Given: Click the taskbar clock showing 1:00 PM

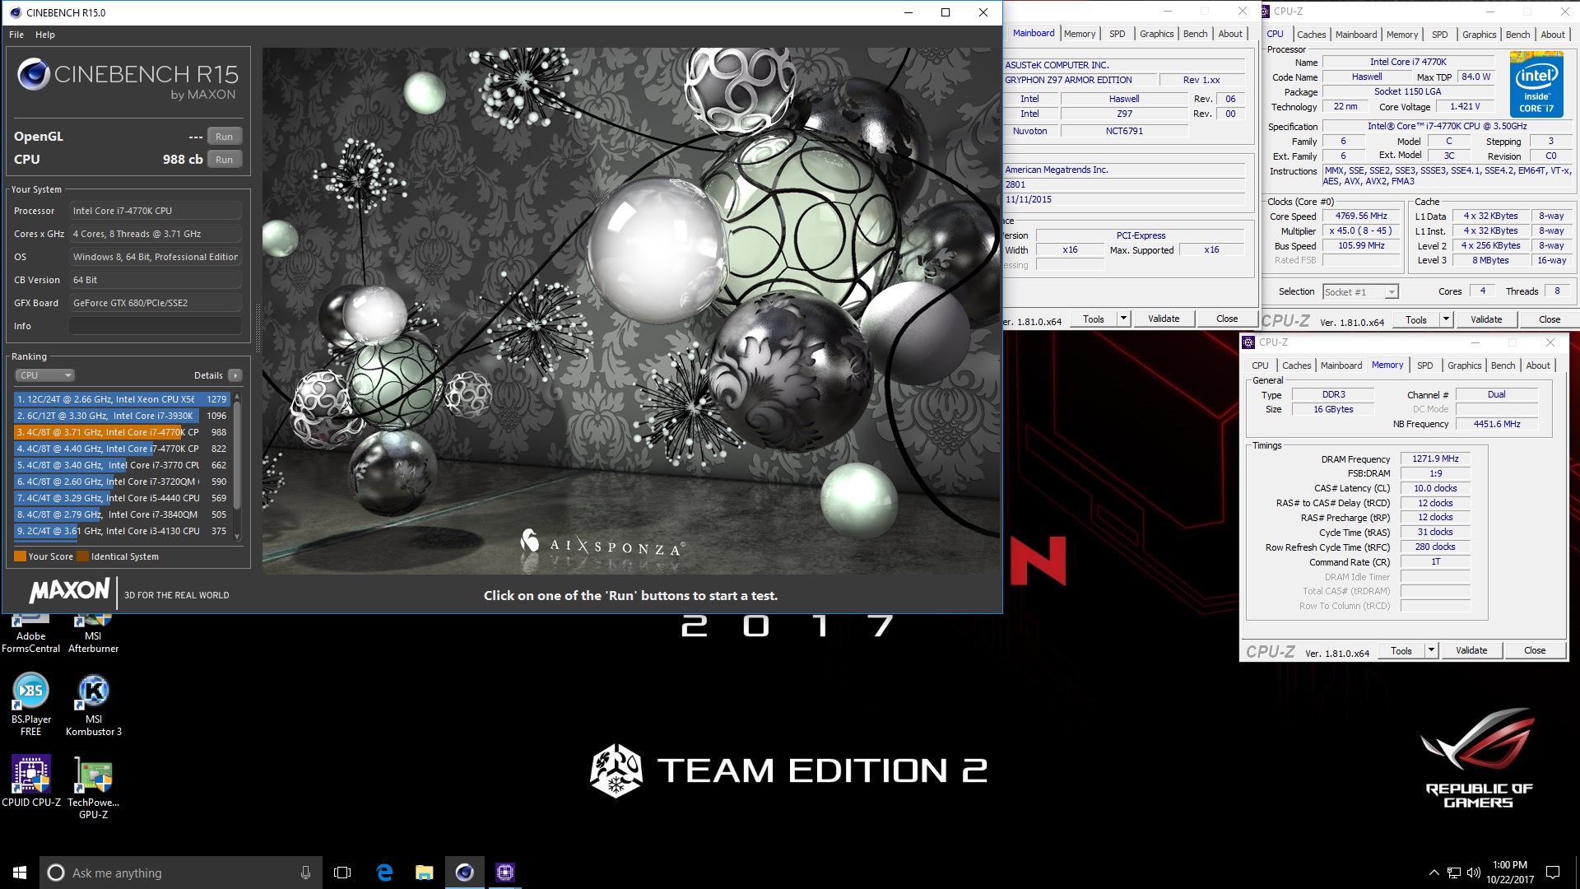Looking at the screenshot, I should pyautogui.click(x=1510, y=873).
